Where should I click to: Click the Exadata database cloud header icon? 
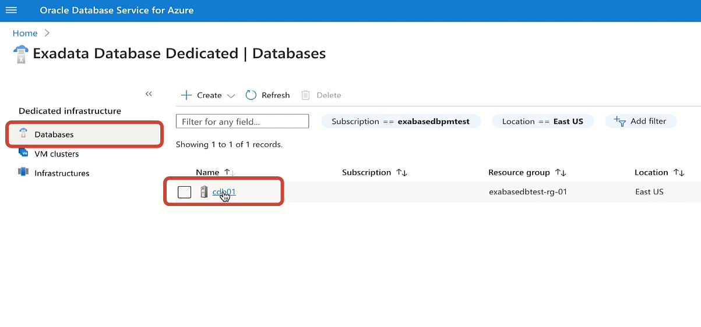coord(20,54)
